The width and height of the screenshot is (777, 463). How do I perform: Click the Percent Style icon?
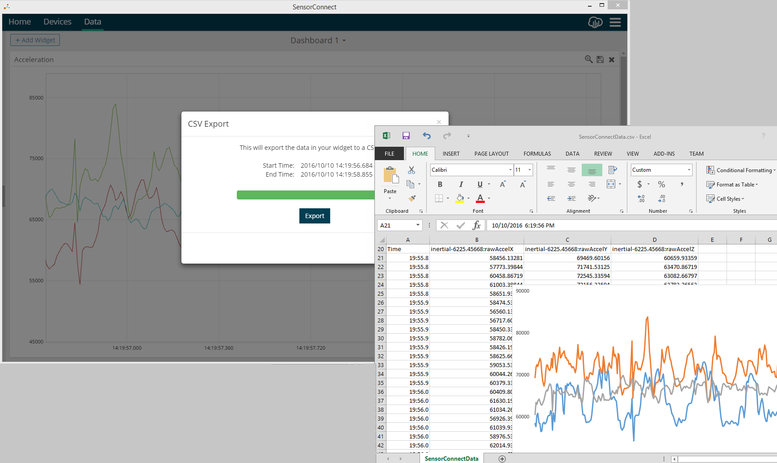pyautogui.click(x=661, y=184)
